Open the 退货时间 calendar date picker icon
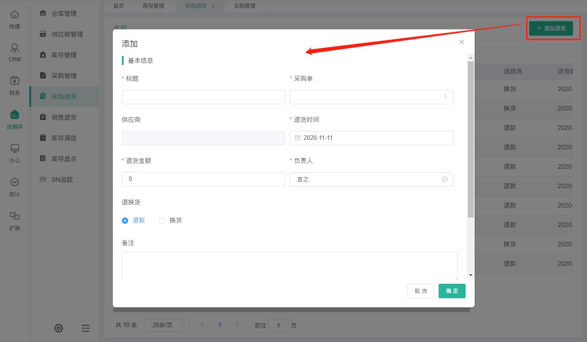 pos(297,138)
